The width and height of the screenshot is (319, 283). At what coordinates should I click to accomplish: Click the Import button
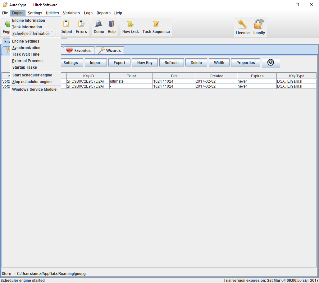[96, 63]
